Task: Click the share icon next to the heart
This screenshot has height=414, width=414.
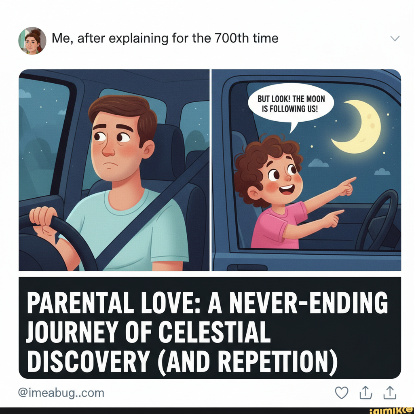Action: (x=365, y=393)
